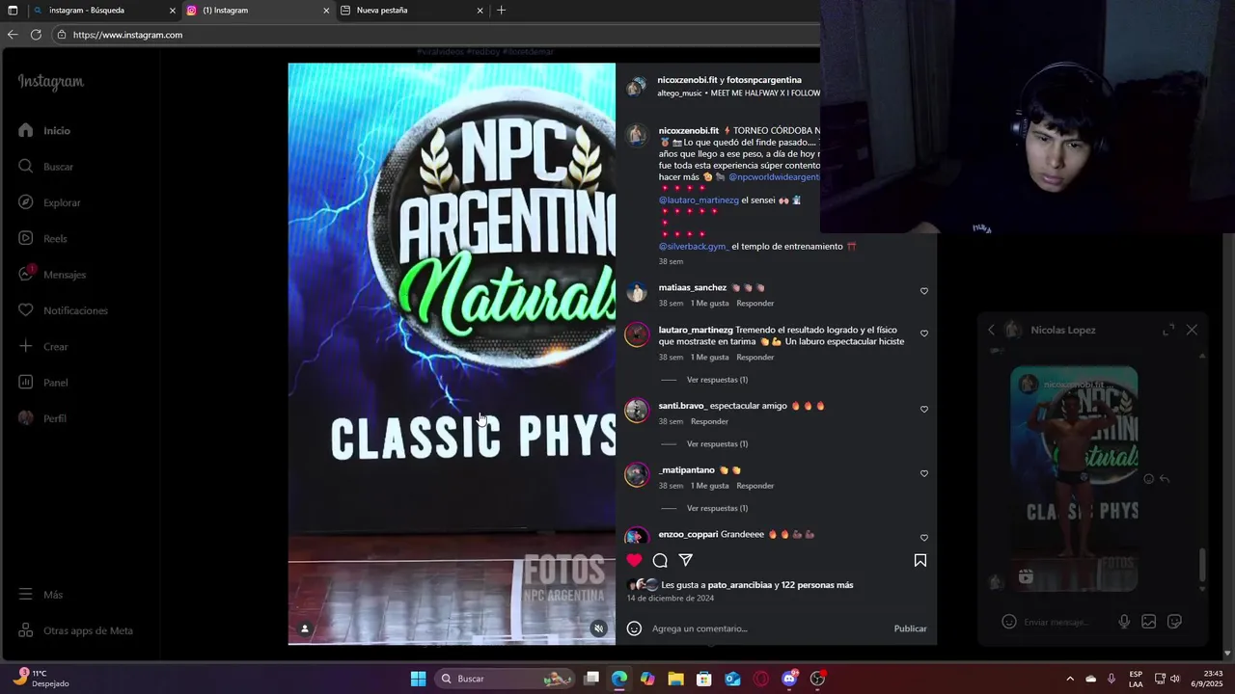View likes via 122 personas más
Viewport: 1235px width, 694px height.
click(817, 585)
